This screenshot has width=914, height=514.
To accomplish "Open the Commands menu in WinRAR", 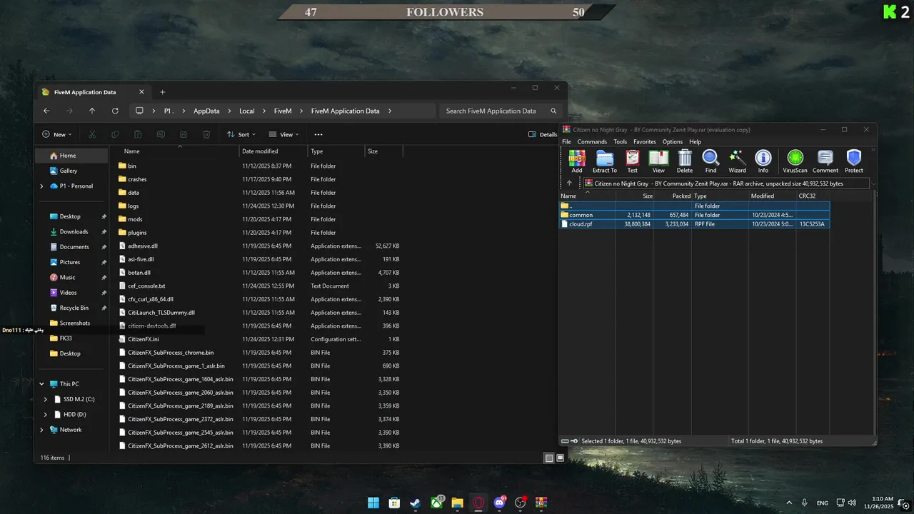I will [592, 141].
